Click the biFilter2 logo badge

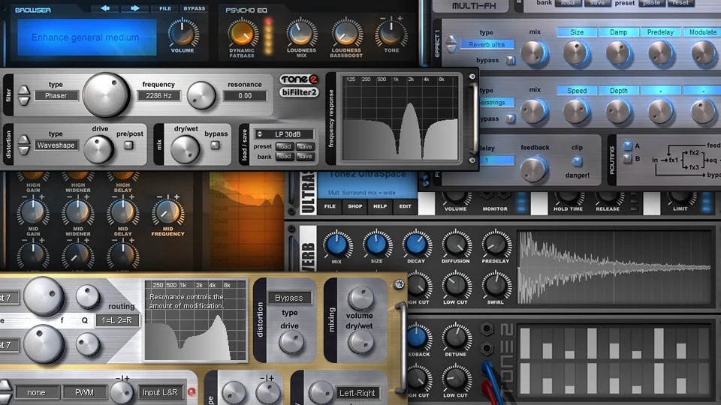pos(300,92)
